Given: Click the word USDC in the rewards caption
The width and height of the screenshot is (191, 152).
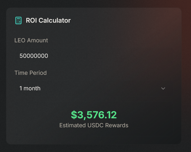Looking at the screenshot, I should [96, 125].
